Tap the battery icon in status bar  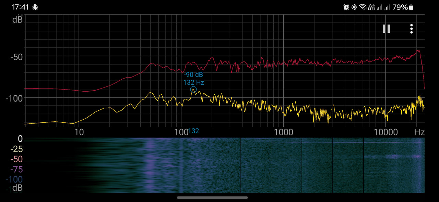click(x=411, y=7)
